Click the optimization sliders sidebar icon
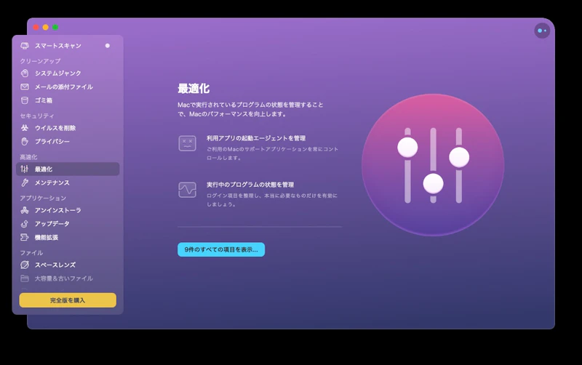 25,169
